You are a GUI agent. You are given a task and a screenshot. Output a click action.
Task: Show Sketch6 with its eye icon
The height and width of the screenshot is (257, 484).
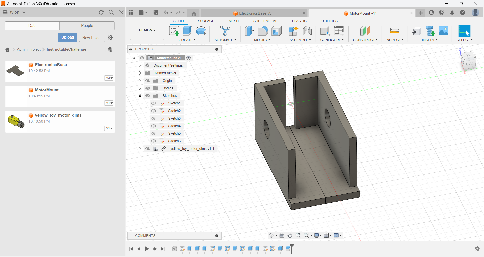tap(153, 141)
